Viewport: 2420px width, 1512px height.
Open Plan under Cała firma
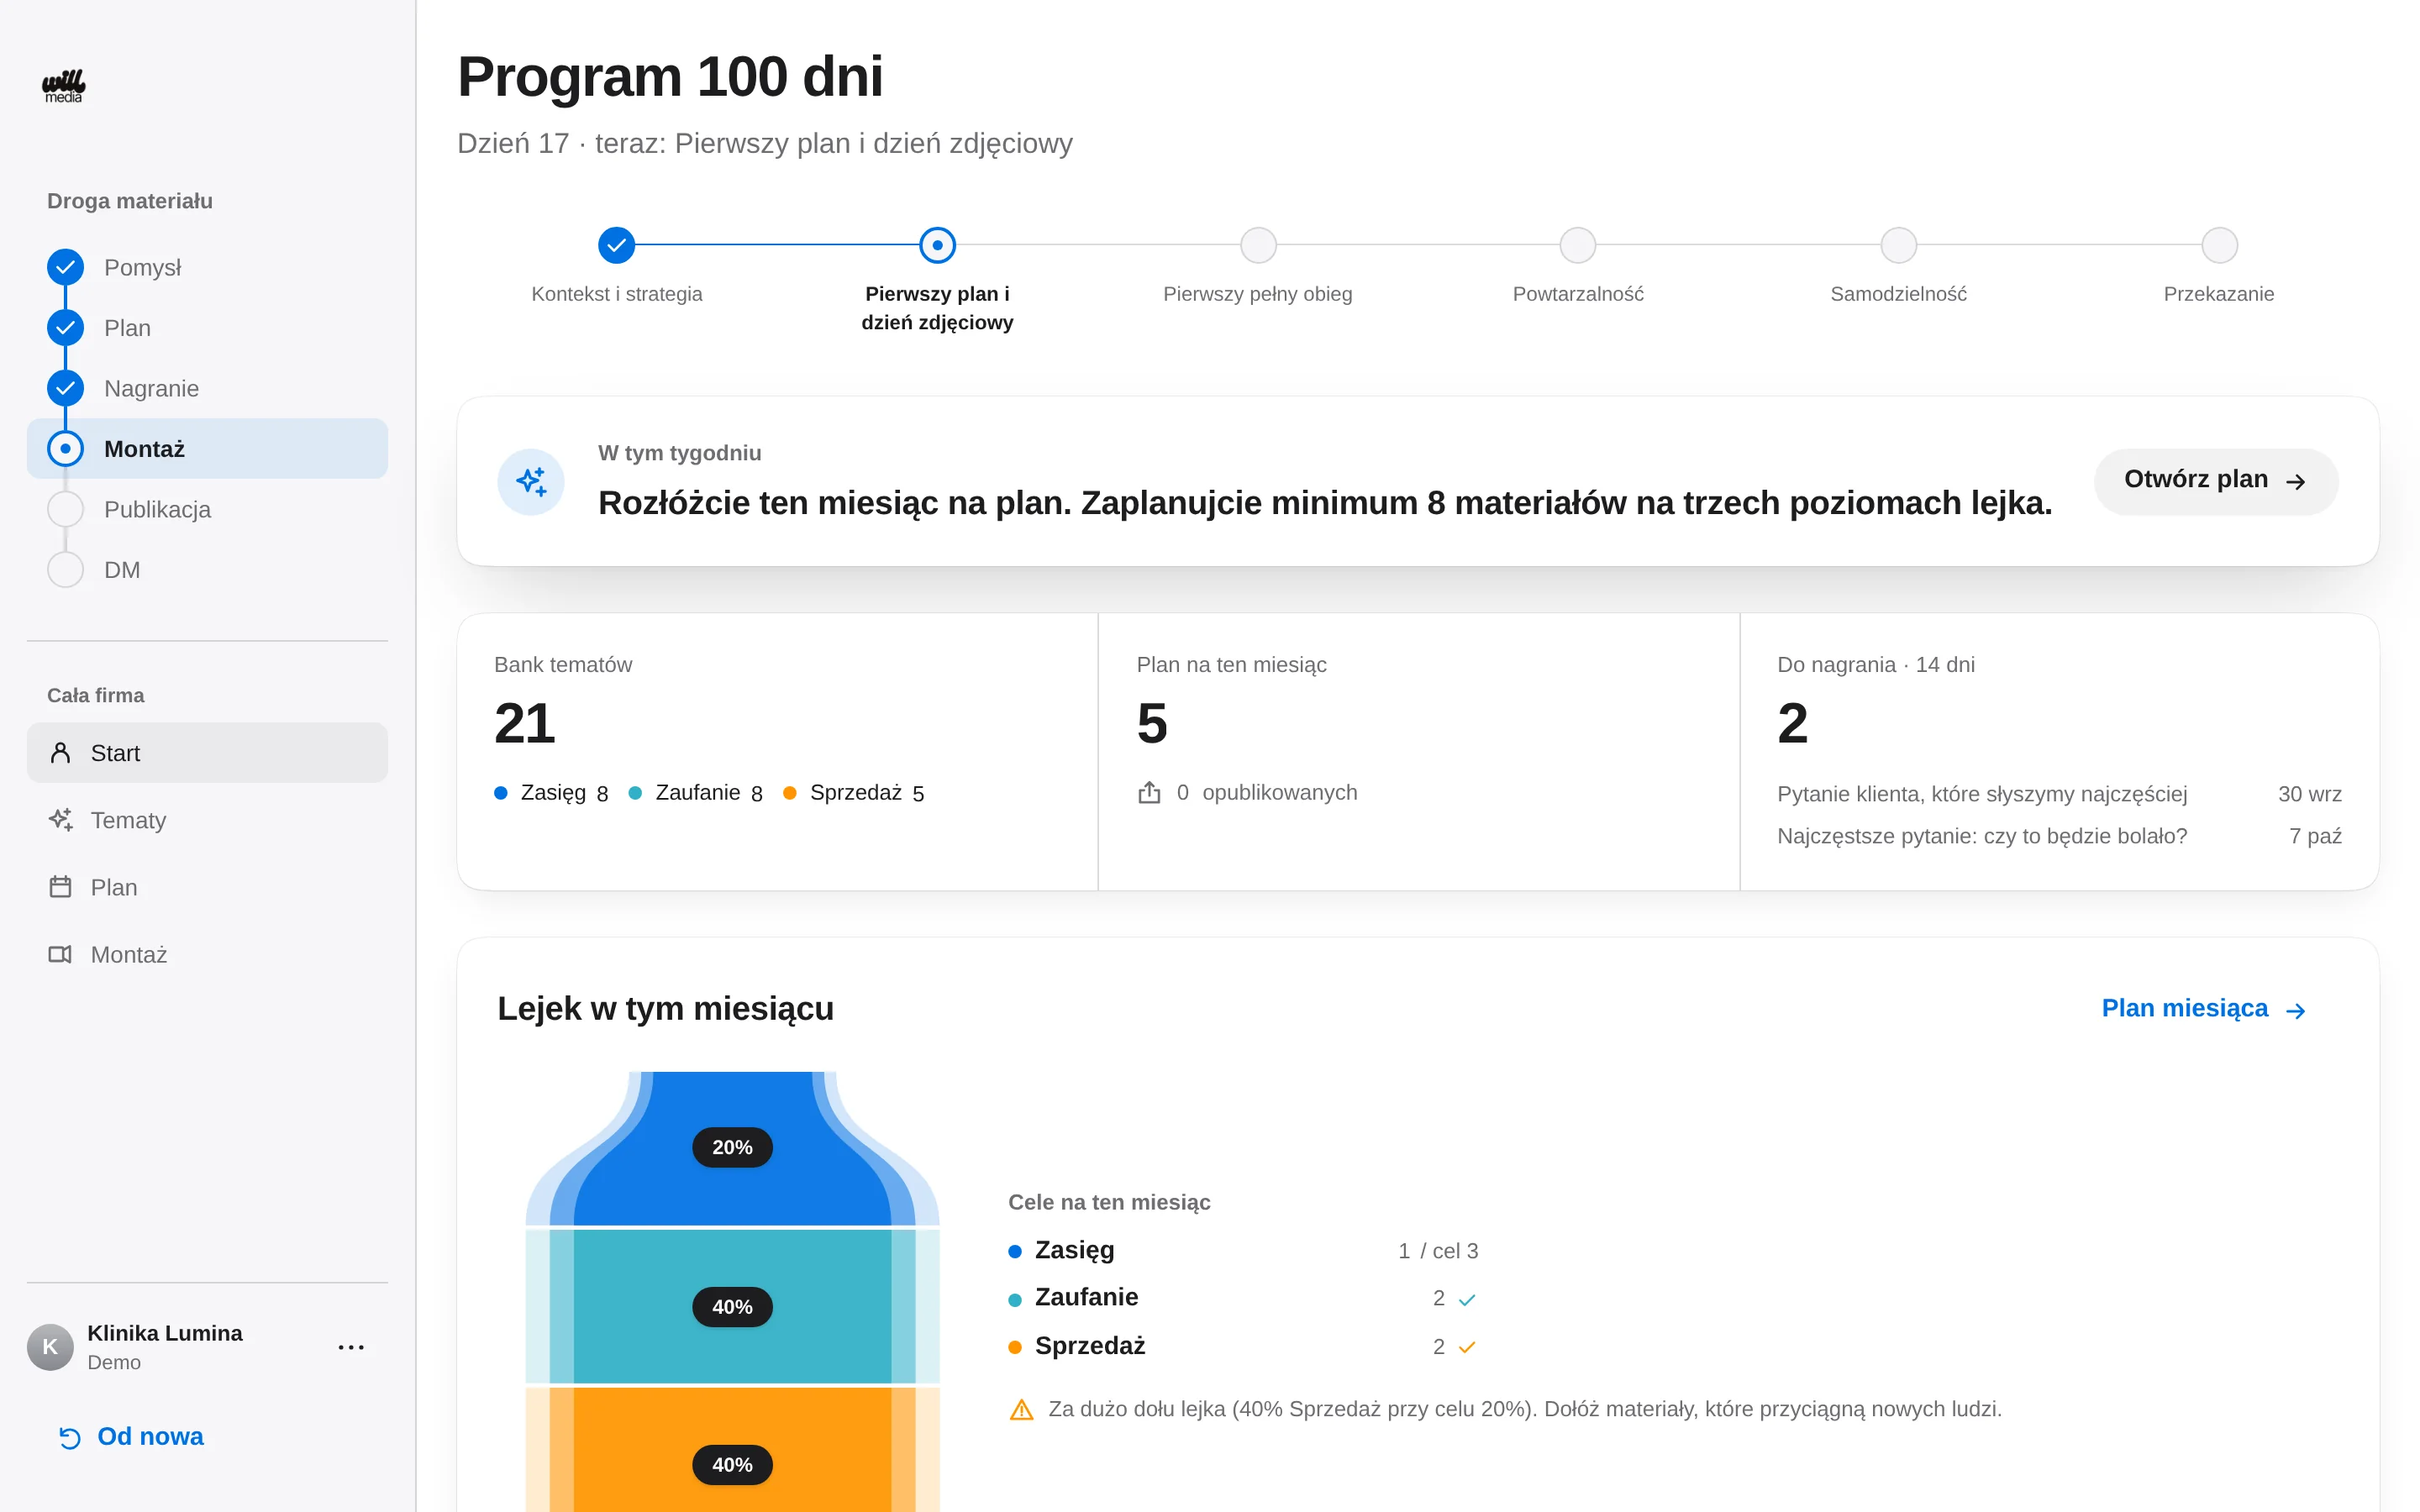click(207, 887)
